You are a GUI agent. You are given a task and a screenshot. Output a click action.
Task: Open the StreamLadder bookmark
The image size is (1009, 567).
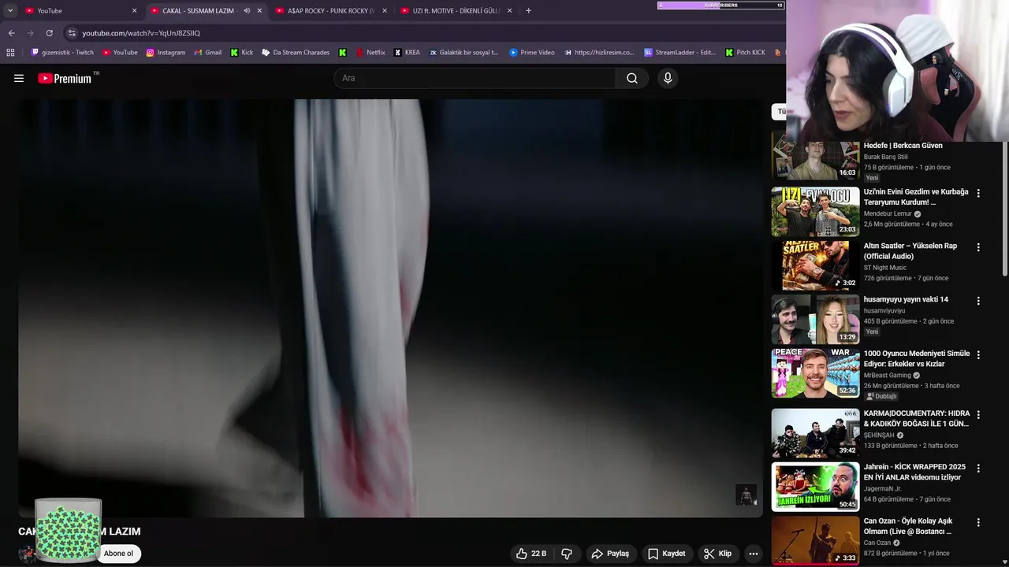click(680, 53)
